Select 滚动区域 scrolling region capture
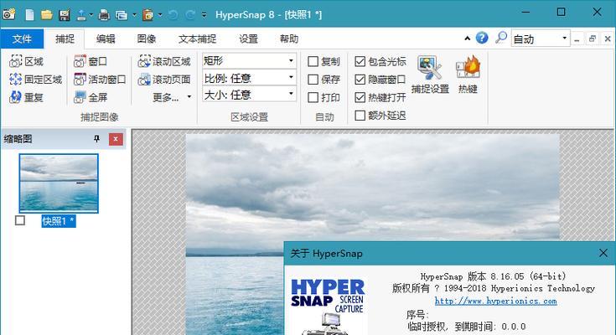 164,61
